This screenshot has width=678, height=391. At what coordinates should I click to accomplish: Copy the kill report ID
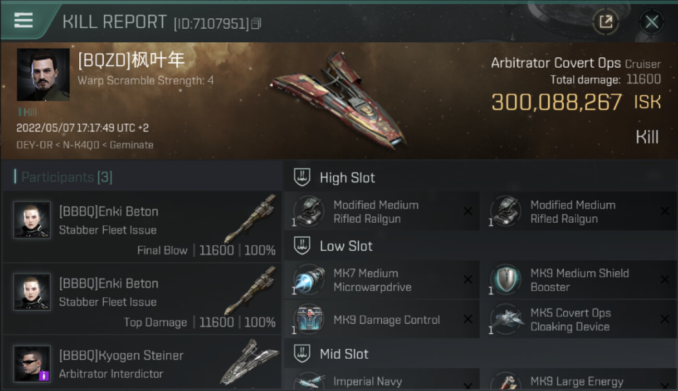tap(256, 23)
